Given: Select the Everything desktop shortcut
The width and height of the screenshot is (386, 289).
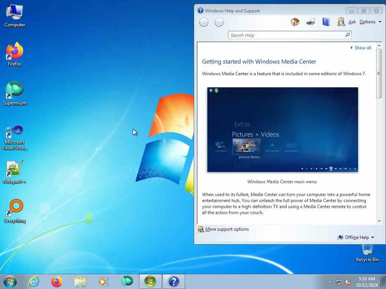Looking at the screenshot, I should click(x=15, y=211).
